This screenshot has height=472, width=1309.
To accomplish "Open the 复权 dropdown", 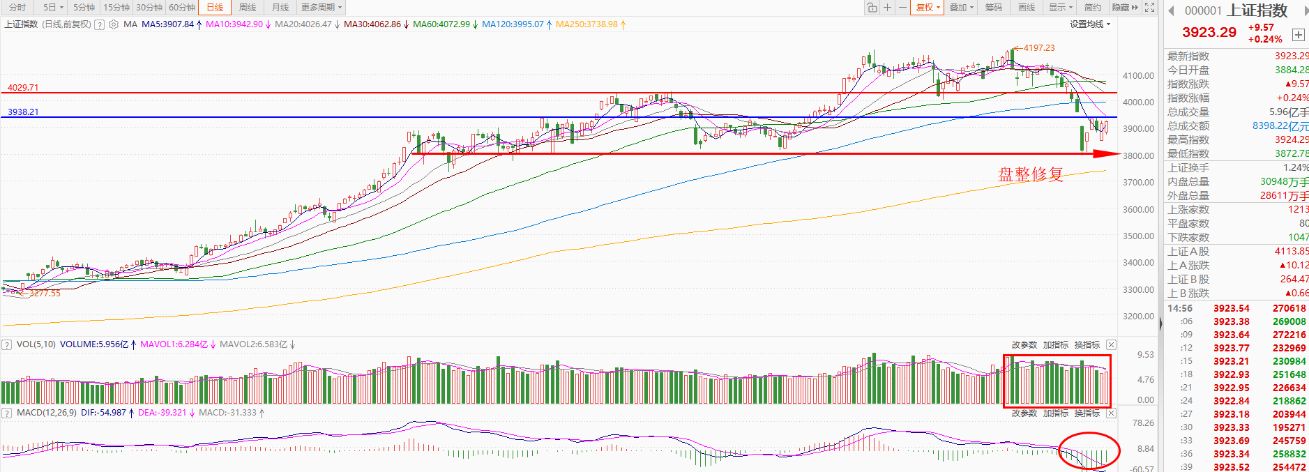I will 928,8.
